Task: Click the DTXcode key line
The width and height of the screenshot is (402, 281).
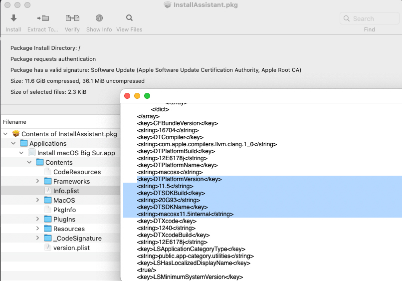Action: [167, 221]
